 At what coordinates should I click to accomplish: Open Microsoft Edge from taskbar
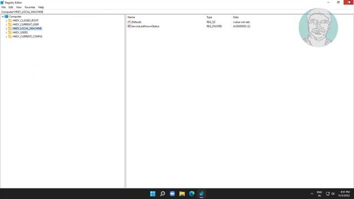click(192, 193)
